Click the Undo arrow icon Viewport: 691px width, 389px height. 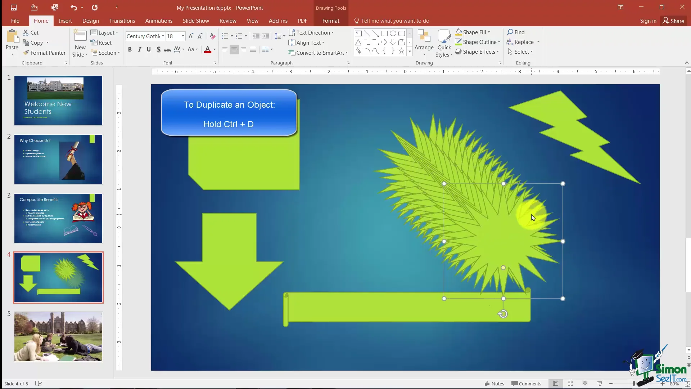click(x=74, y=8)
